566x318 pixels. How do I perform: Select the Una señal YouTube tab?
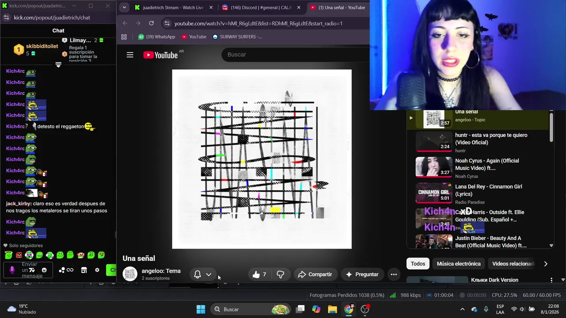pos(338,8)
